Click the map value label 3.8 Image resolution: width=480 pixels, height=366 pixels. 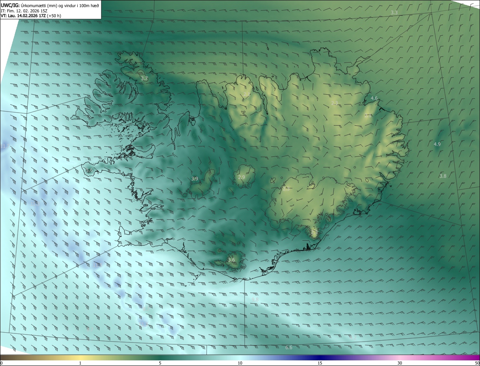point(443,176)
